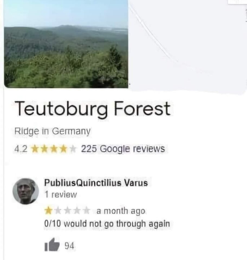
Task: Click the '1 review' count under the reviewer
Action: [61, 194]
